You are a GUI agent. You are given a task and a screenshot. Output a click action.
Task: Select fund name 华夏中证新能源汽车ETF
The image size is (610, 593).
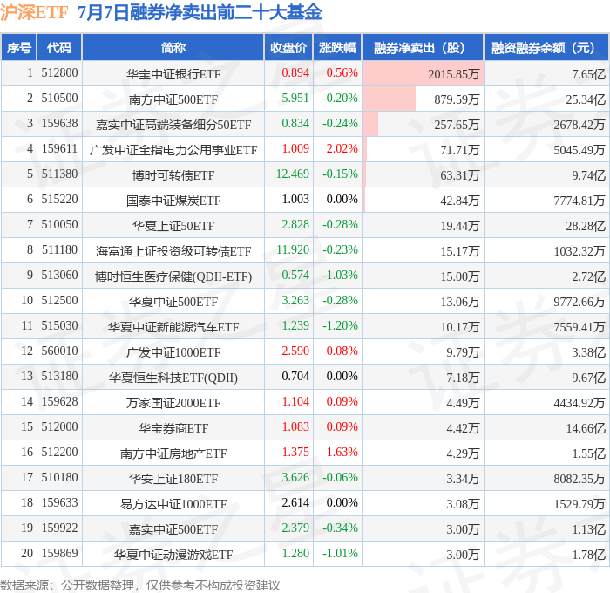click(173, 327)
